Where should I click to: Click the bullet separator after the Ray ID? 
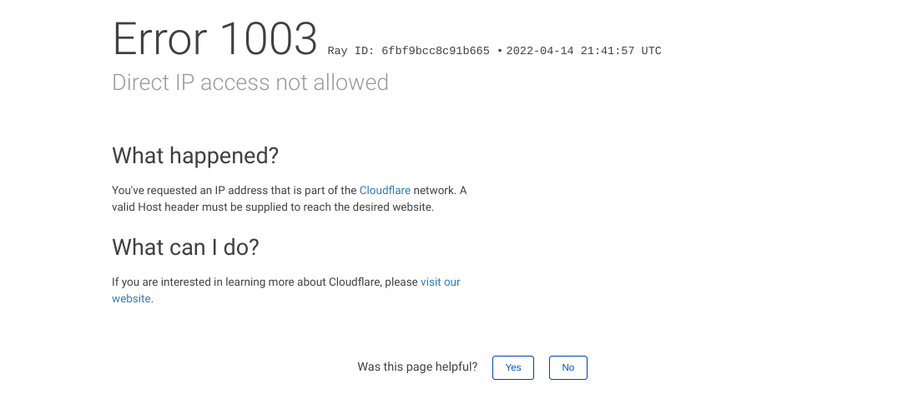coord(499,52)
